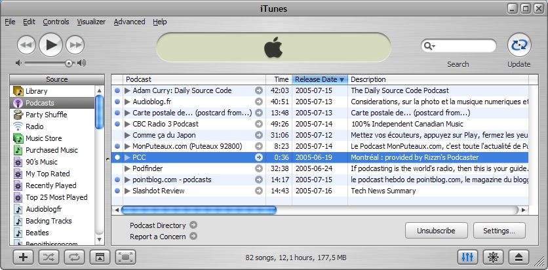Sort by Podcast column header
The width and height of the screenshot is (548, 270).
point(194,79)
